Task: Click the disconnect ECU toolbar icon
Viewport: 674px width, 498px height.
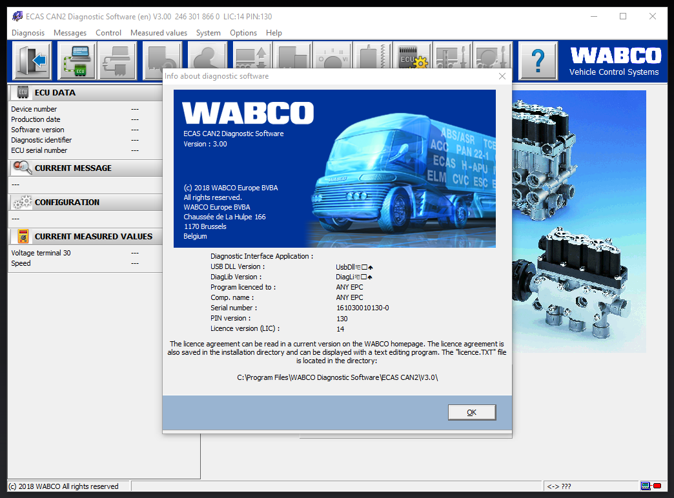Action: point(117,60)
